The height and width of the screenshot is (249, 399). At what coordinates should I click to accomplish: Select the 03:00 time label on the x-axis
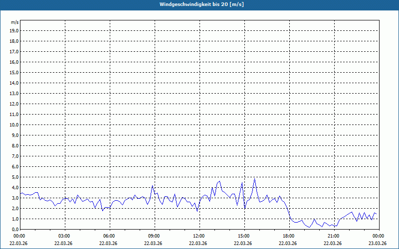coord(64,236)
